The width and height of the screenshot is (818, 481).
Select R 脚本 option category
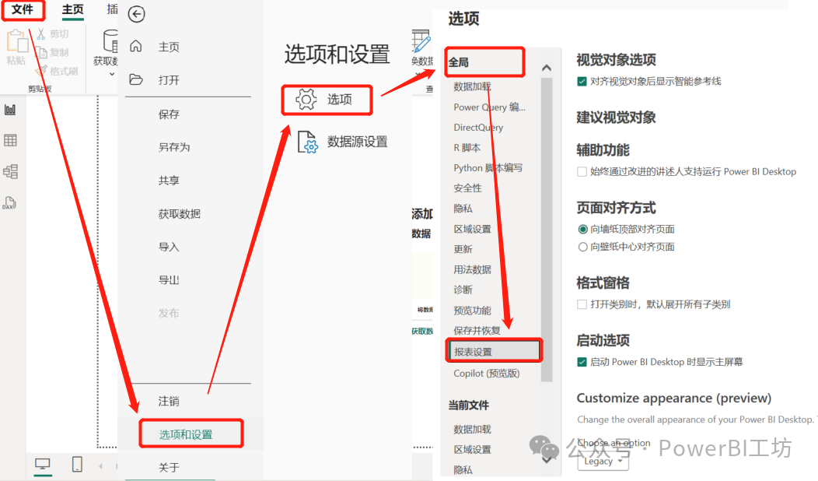(467, 148)
